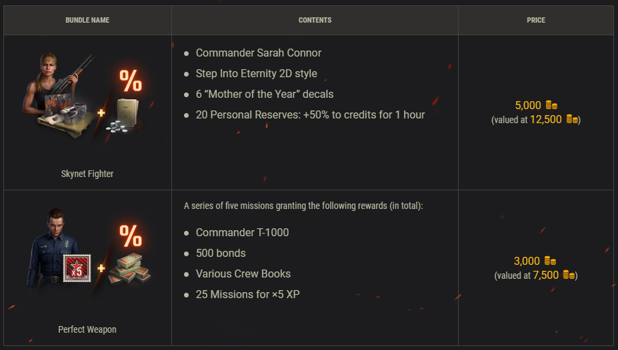Viewport: 618px width, 350px height.
Task: Click the Contents column header
Action: click(x=315, y=20)
